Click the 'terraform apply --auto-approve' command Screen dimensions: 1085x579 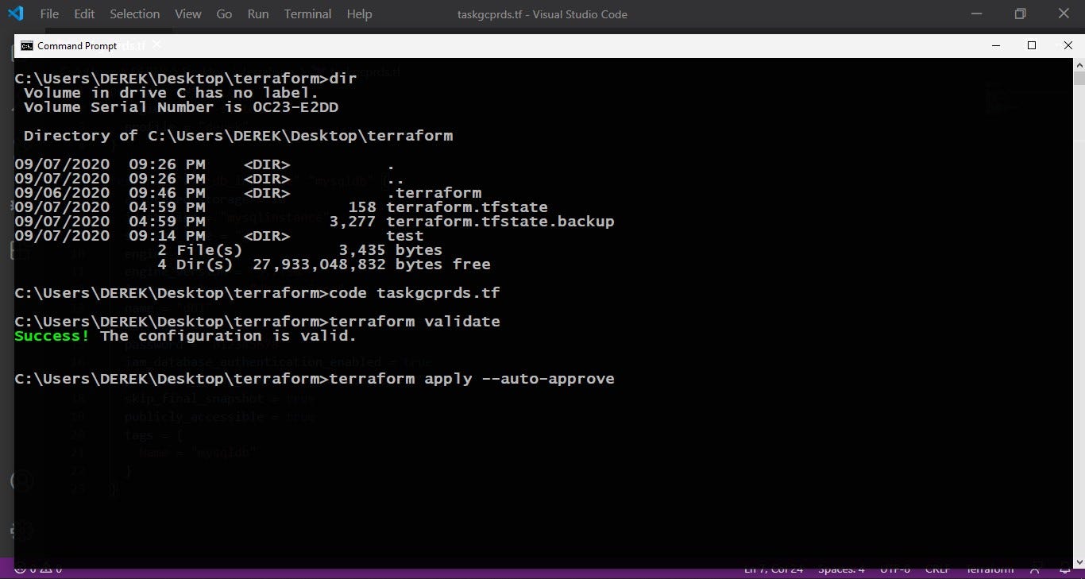tap(471, 379)
